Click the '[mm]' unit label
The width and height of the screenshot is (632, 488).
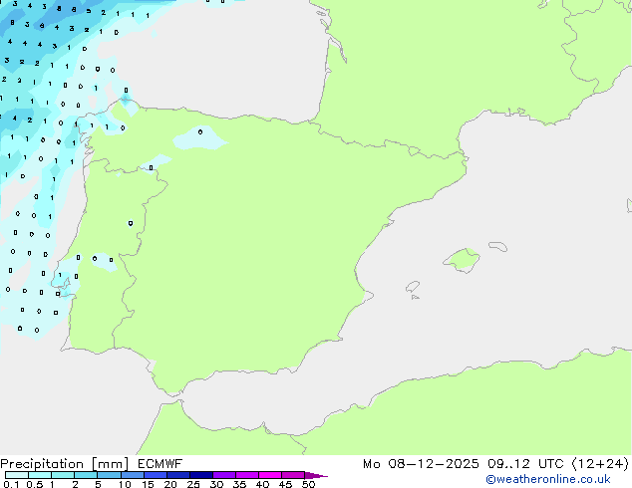tap(110, 464)
